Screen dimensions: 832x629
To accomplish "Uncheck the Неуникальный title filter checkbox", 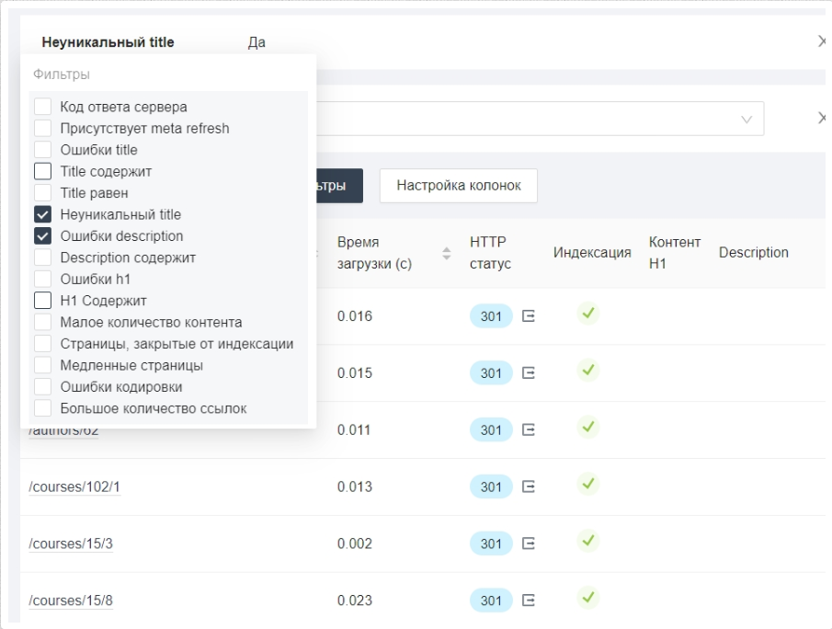I will (42, 214).
